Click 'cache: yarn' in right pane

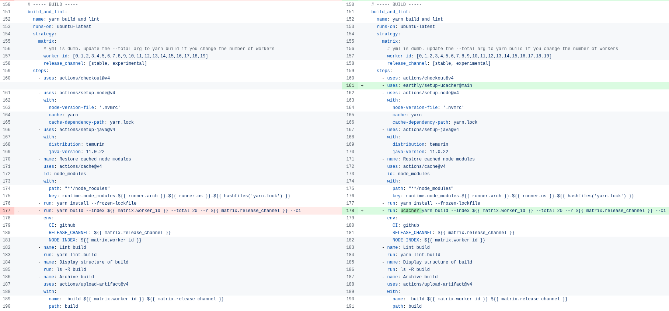pos(407,115)
